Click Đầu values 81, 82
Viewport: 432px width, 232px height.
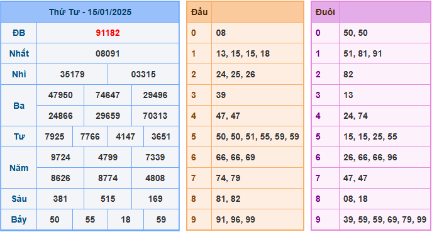click(228, 199)
